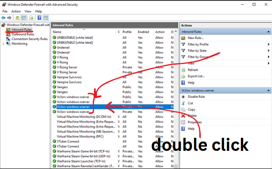This screenshot has height=169, width=272.
Task: Open the Help menu
Action: click(39, 11)
